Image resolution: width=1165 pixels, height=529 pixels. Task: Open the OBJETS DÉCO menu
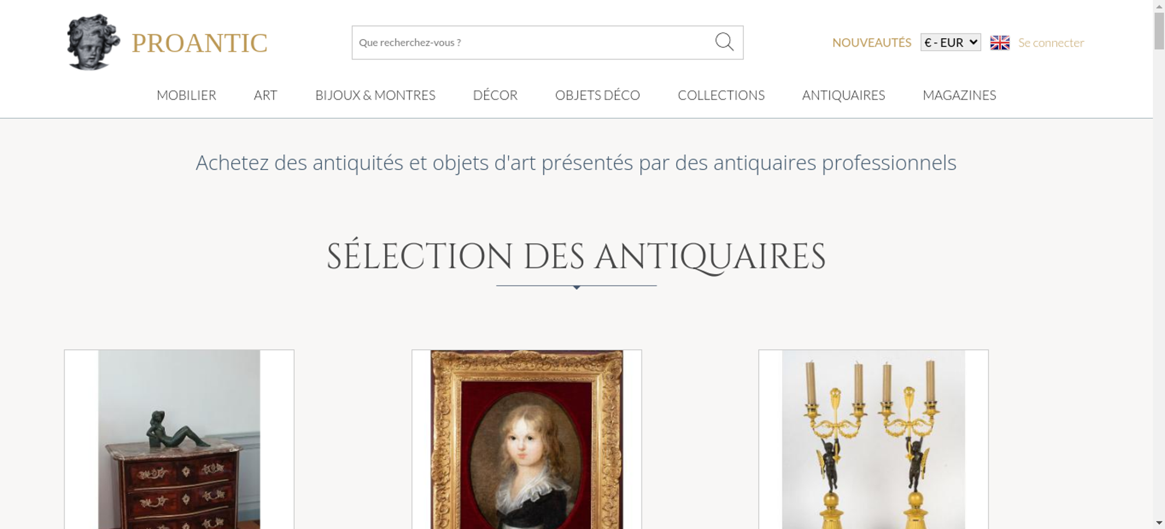598,95
